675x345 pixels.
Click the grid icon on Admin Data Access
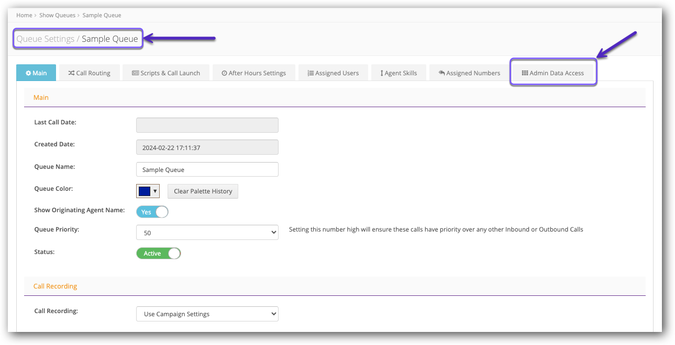(525, 73)
